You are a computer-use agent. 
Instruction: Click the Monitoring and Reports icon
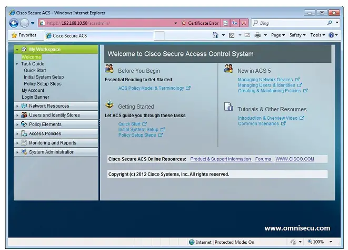tap(24, 143)
